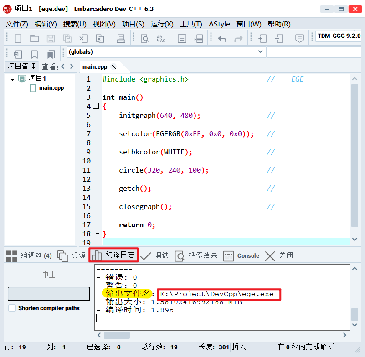Click the compile log horizontal scrollbar thumb
Screen dimensions: 365x357
[x=117, y=335]
